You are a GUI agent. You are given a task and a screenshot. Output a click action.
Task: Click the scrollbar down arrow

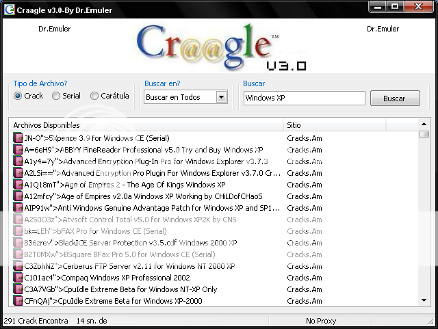pos(424,300)
